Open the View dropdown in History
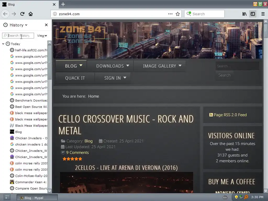The image size is (268, 201). 42,36
